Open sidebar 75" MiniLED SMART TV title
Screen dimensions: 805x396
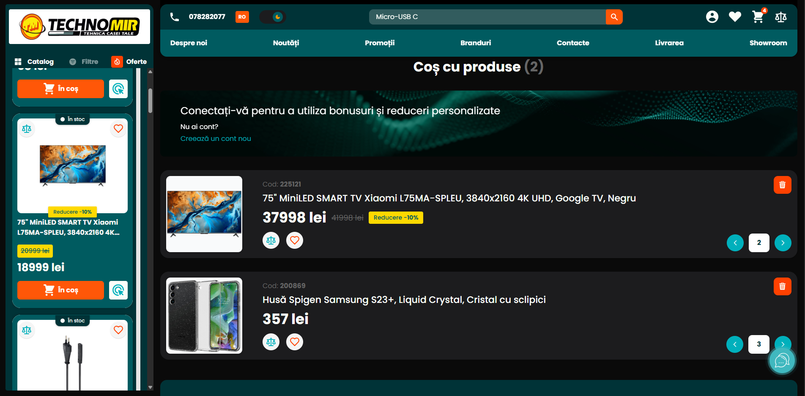[68, 227]
